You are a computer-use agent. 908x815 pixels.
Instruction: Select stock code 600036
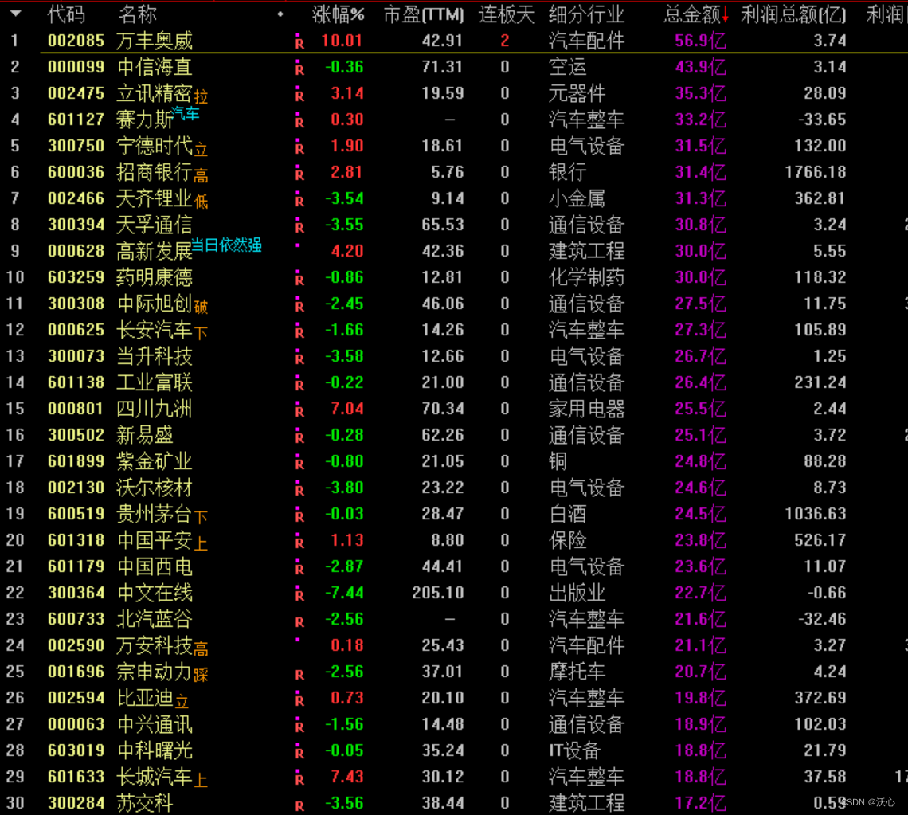76,172
